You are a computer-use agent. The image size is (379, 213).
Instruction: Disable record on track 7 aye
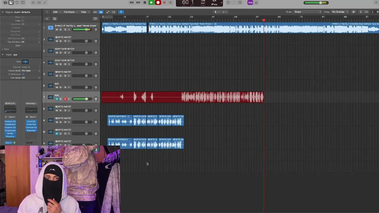click(x=65, y=99)
